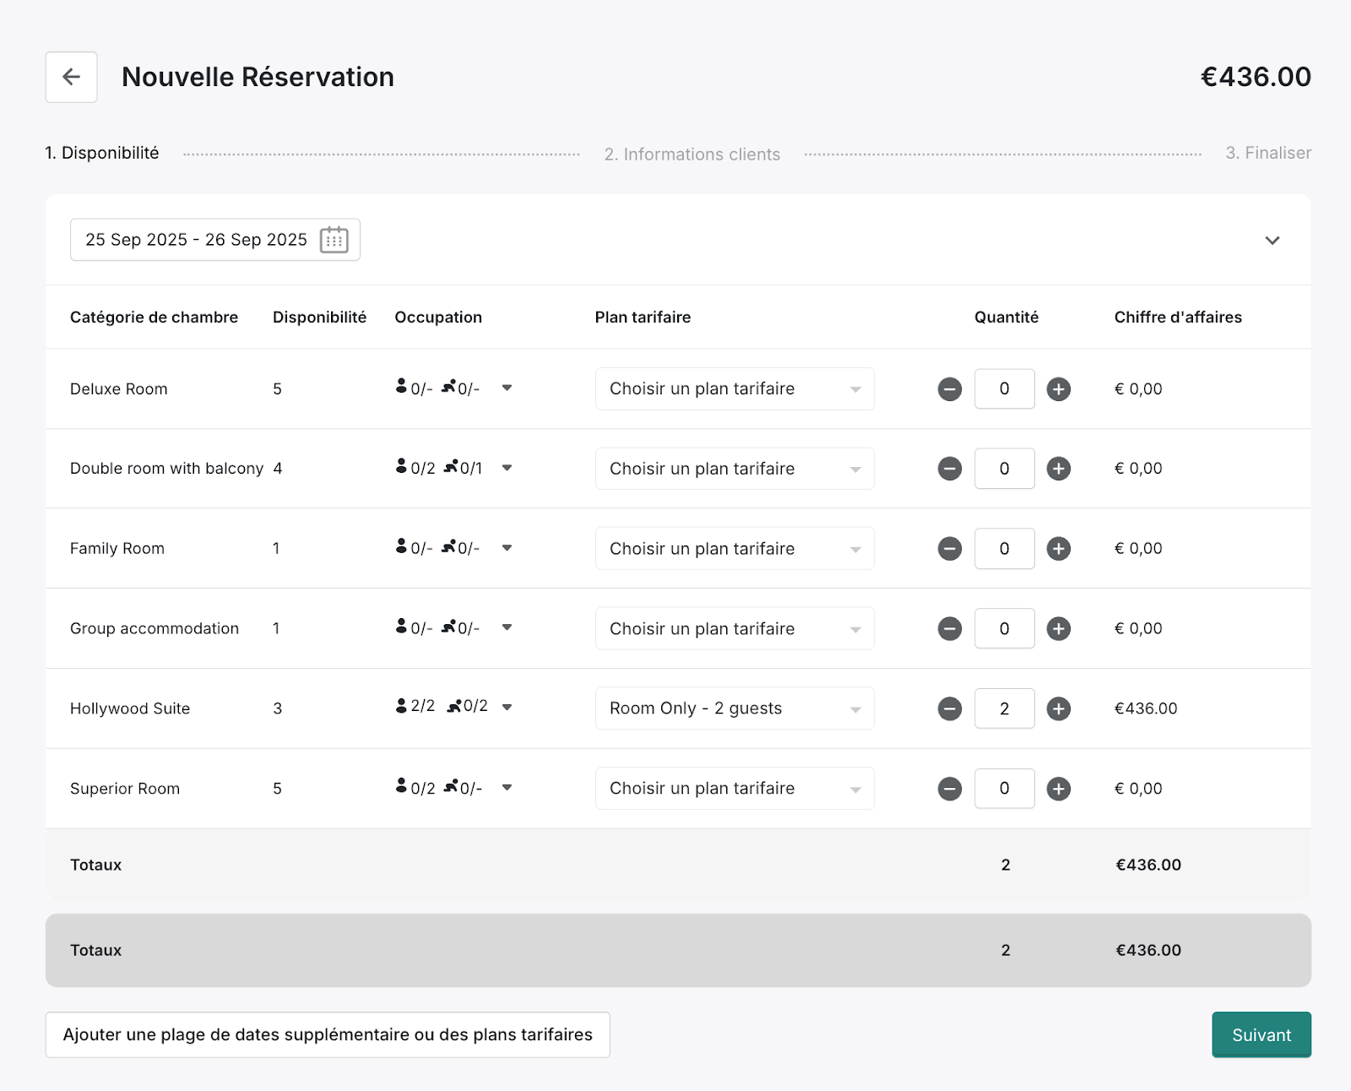Open Deluxe Room rate plan dropdown
1351x1091 pixels.
pyautogui.click(x=735, y=389)
